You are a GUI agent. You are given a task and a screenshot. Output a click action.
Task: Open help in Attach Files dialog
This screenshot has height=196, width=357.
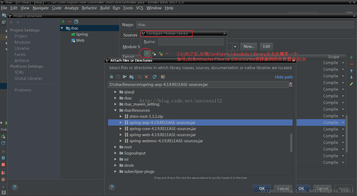pos(112,187)
